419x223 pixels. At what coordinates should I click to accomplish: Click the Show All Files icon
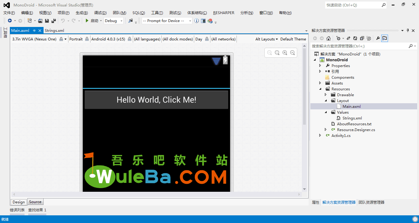[x=369, y=38]
